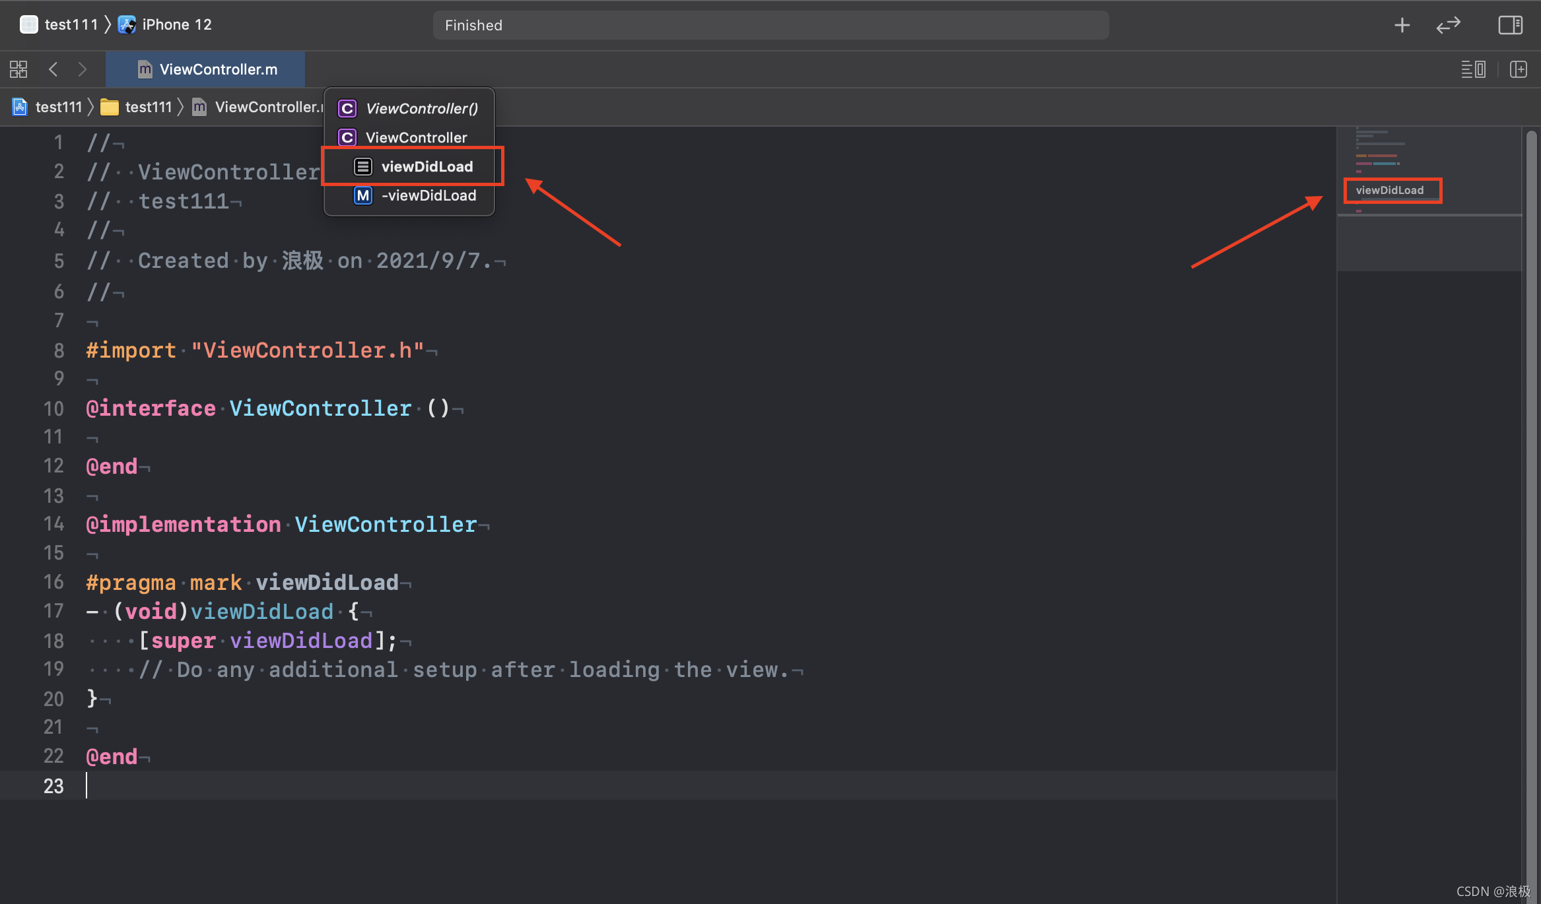
Task: Click the code review arrows icon
Action: coord(1448,25)
